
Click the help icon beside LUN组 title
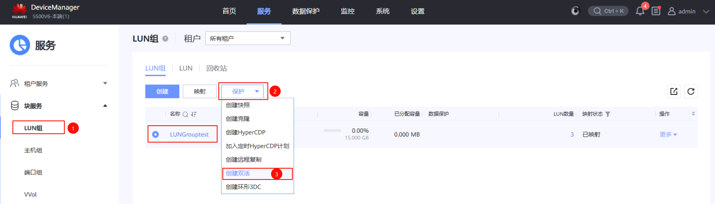pos(165,39)
